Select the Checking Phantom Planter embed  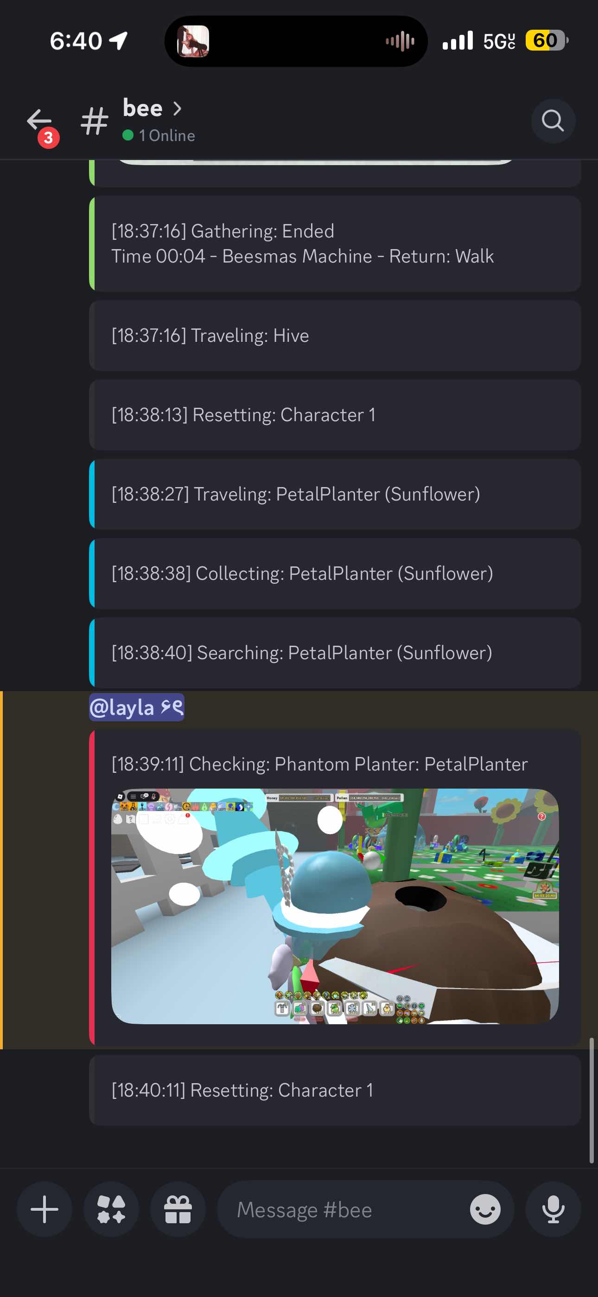click(x=335, y=887)
